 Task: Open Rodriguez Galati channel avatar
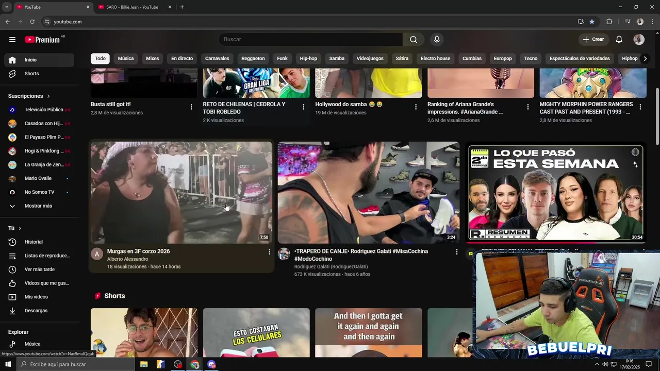(284, 254)
